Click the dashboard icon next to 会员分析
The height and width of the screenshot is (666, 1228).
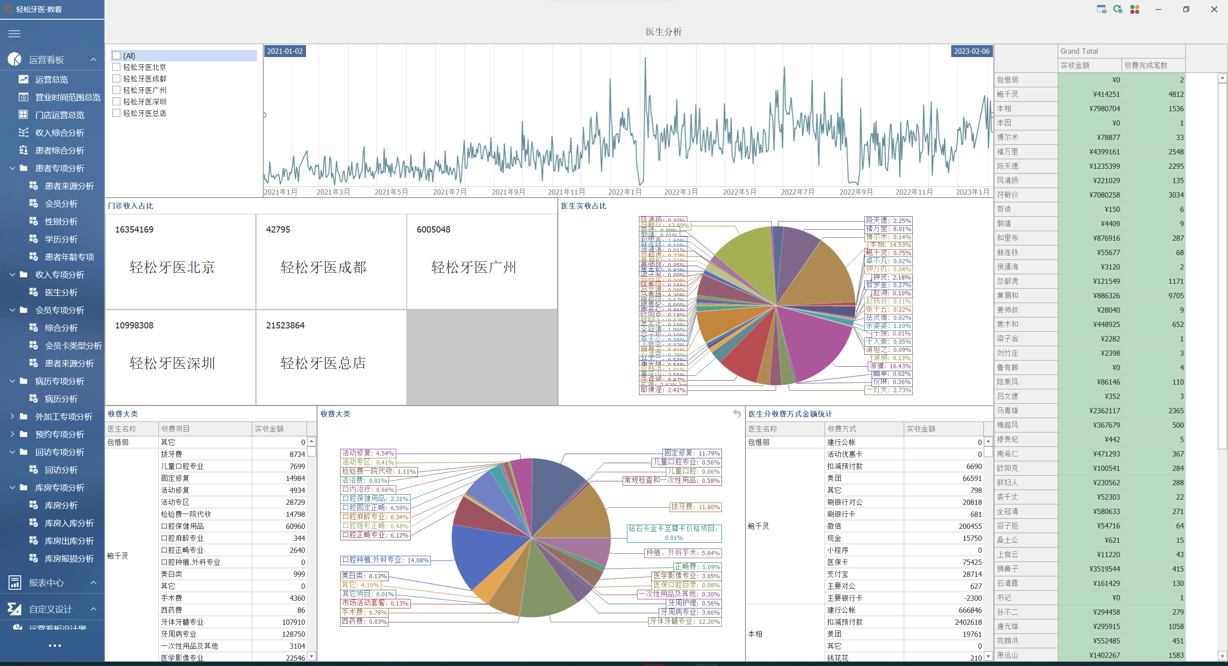(34, 203)
